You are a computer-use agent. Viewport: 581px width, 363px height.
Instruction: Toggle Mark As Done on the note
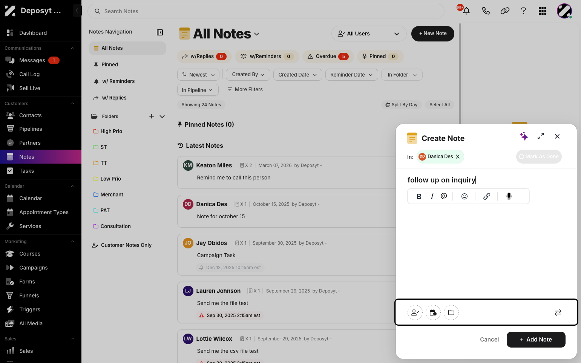[539, 156]
